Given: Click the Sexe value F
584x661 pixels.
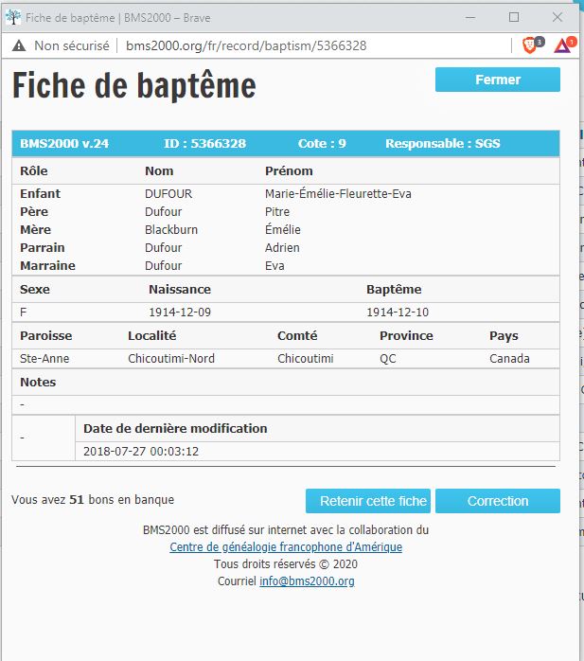Looking at the screenshot, I should [x=23, y=312].
